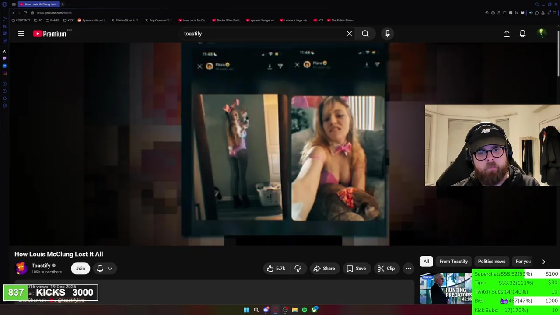Open Messenger in the browser sidebar
Image resolution: width=560 pixels, height=315 pixels.
(4, 66)
